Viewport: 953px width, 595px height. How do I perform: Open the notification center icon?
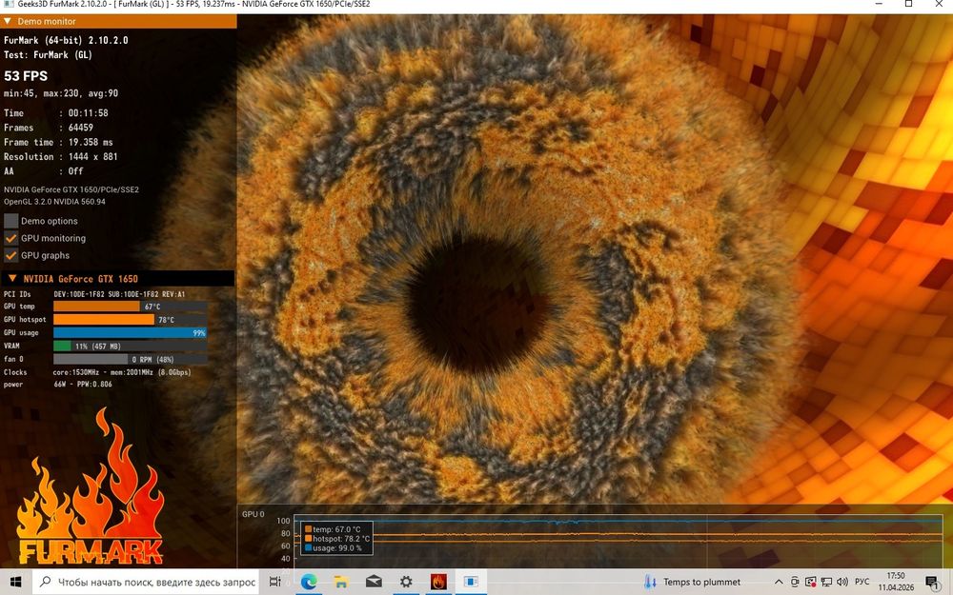pos(931,582)
